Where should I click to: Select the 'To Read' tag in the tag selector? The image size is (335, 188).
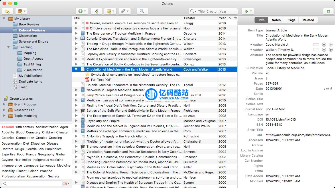point(7,127)
